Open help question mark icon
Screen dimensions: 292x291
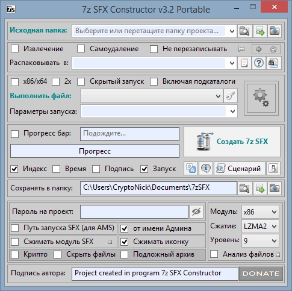click(259, 63)
